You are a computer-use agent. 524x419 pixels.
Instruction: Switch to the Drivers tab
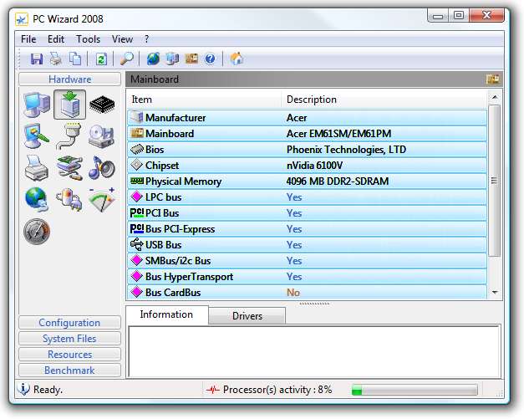point(247,316)
